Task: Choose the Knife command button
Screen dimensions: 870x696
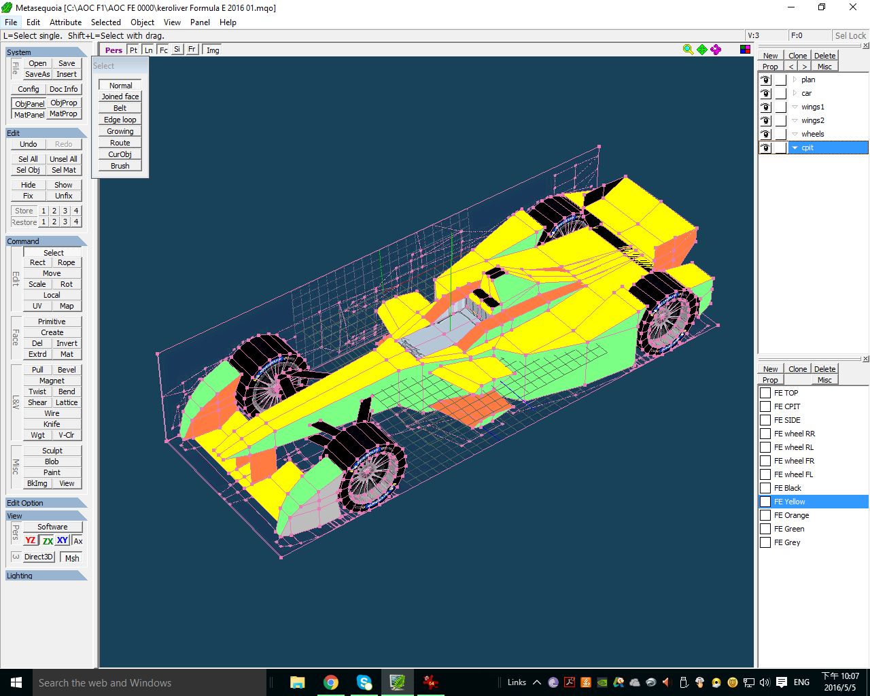Action: [52, 424]
